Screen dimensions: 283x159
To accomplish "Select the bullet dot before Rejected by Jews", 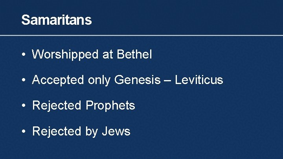I will pos(24,131).
